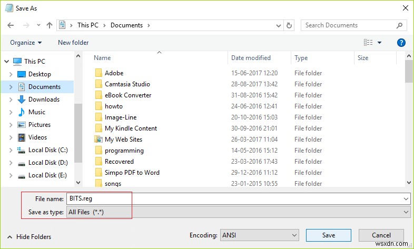Select Downloads in the navigation pane

(44, 99)
